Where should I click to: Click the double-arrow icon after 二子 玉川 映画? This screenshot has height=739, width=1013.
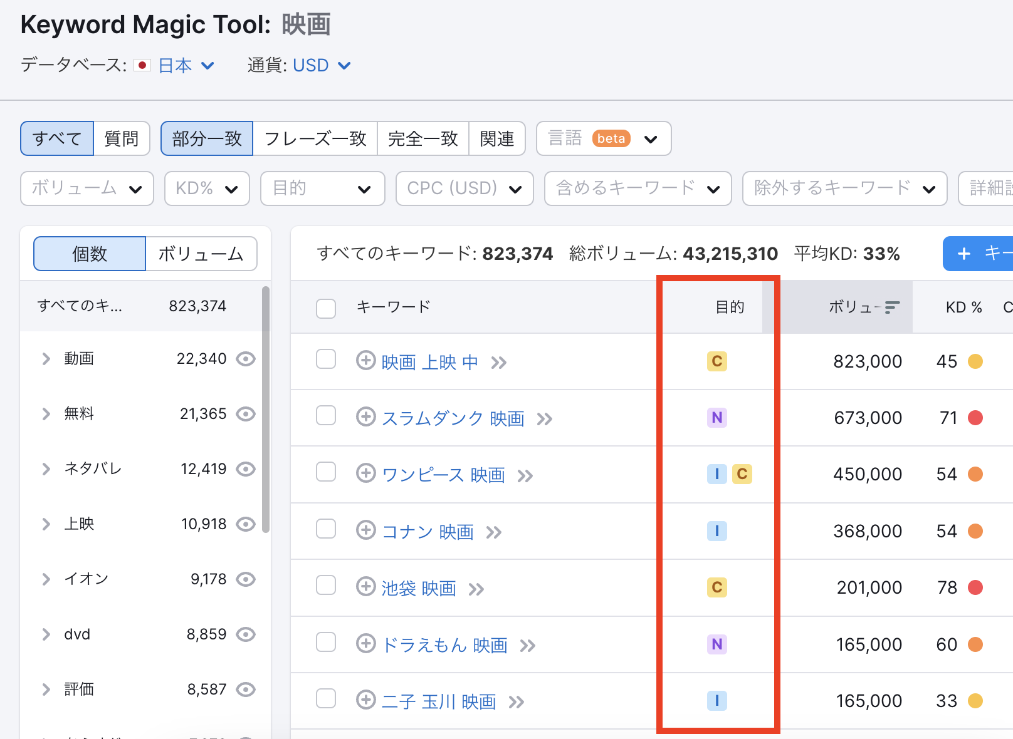[516, 702]
